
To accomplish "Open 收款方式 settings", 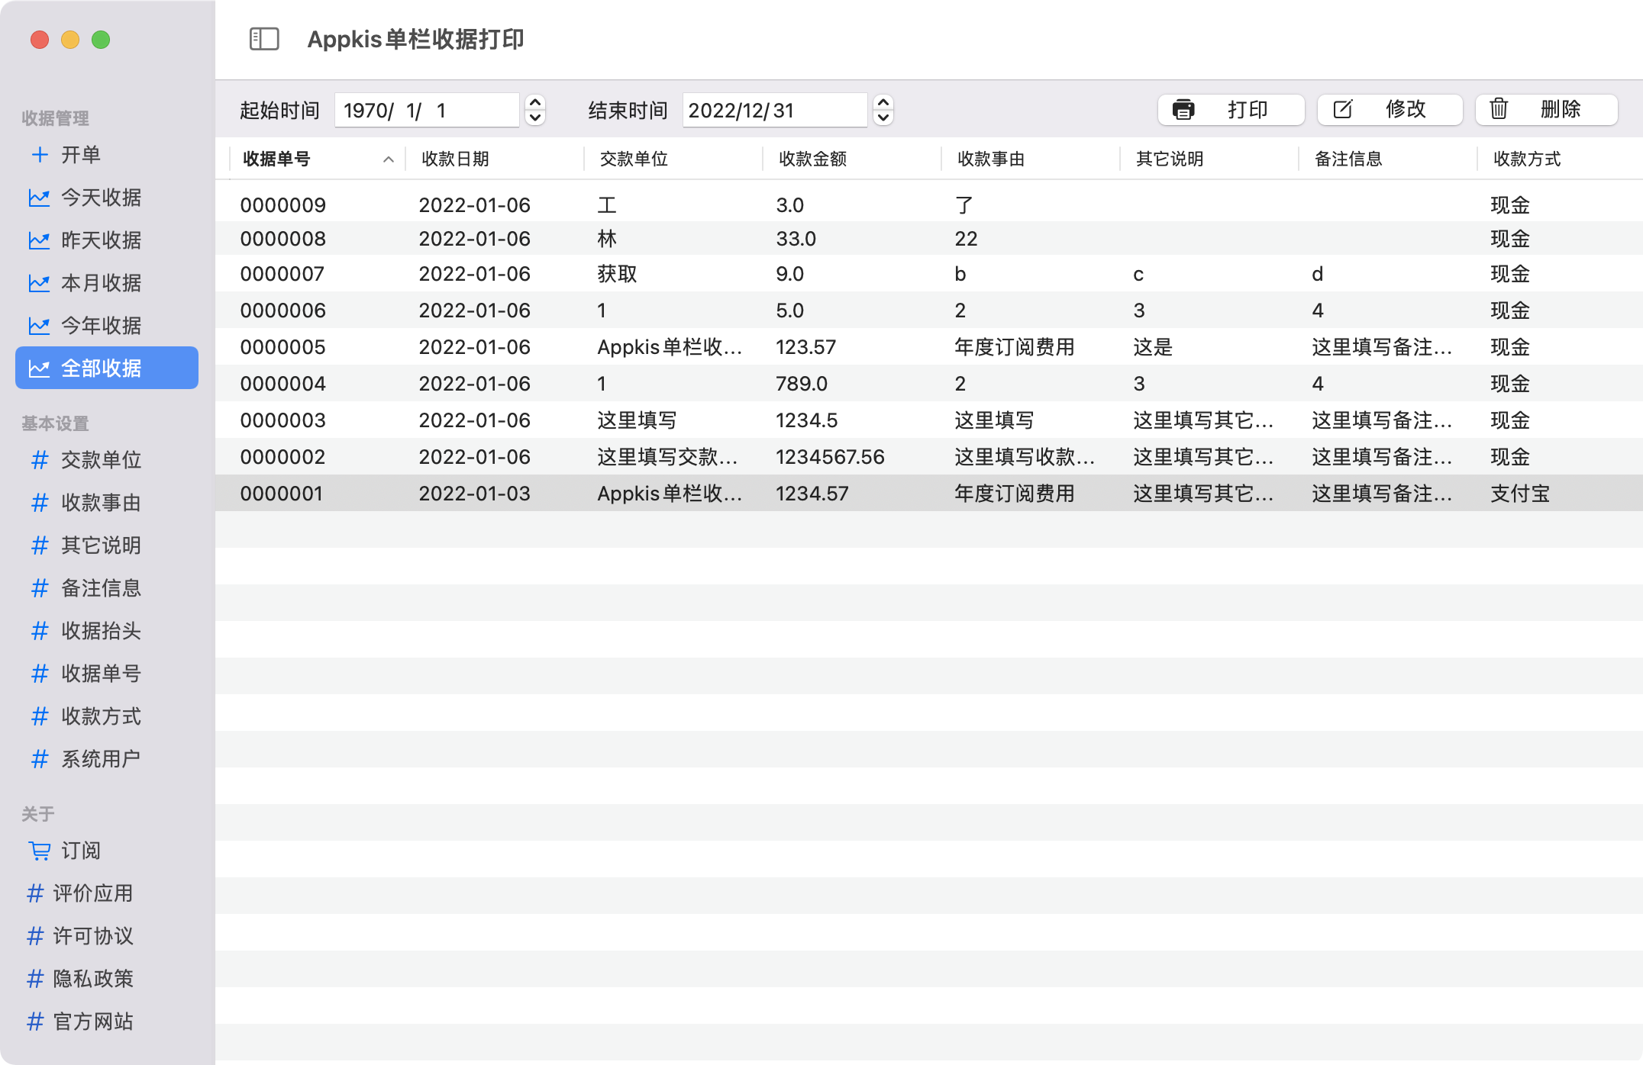I will point(107,716).
